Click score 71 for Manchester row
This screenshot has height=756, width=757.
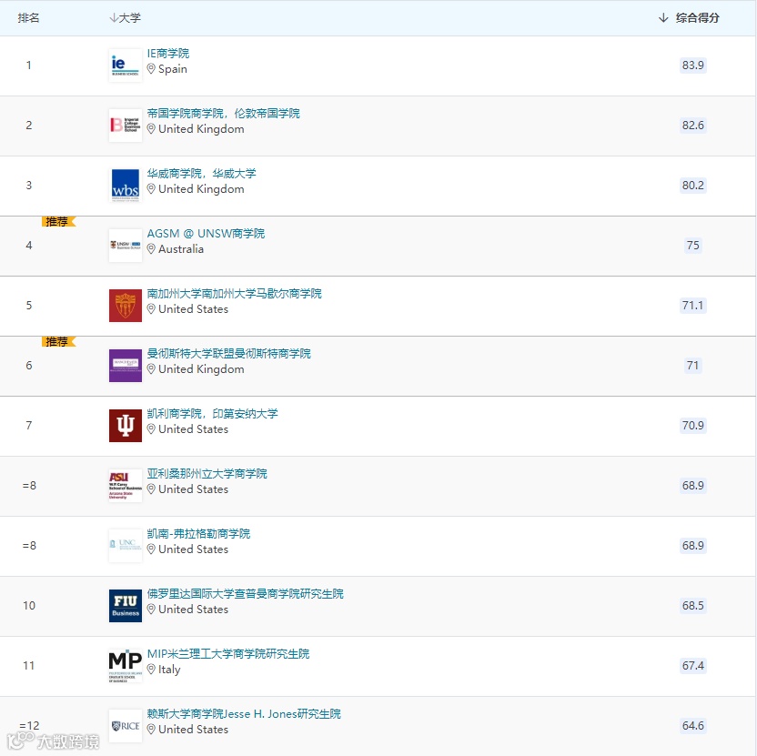[692, 366]
